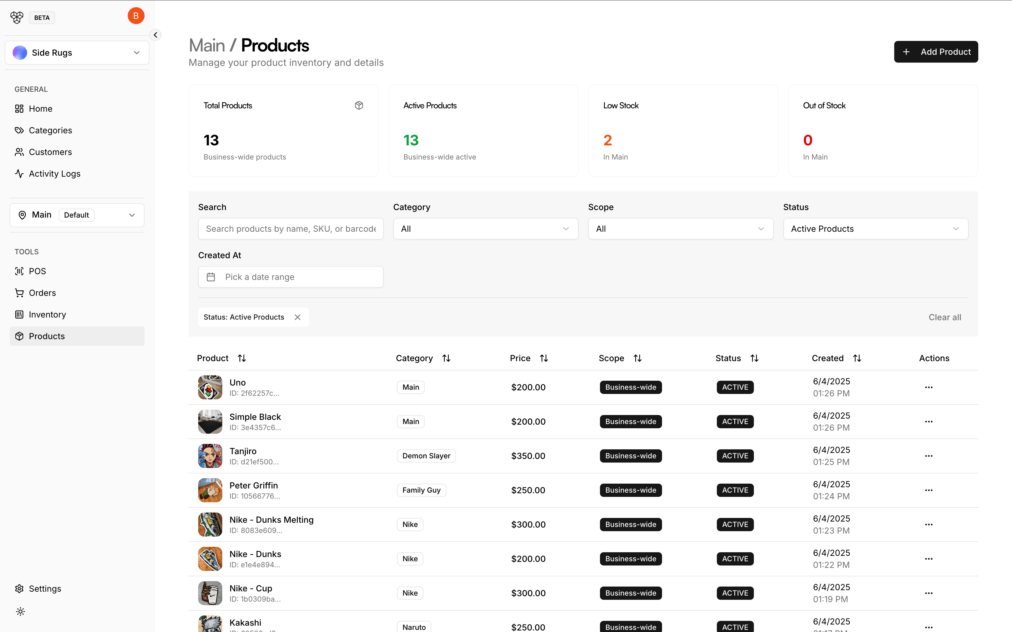Click the ACTIVE badge in Nike - Dunks row

(x=735, y=559)
